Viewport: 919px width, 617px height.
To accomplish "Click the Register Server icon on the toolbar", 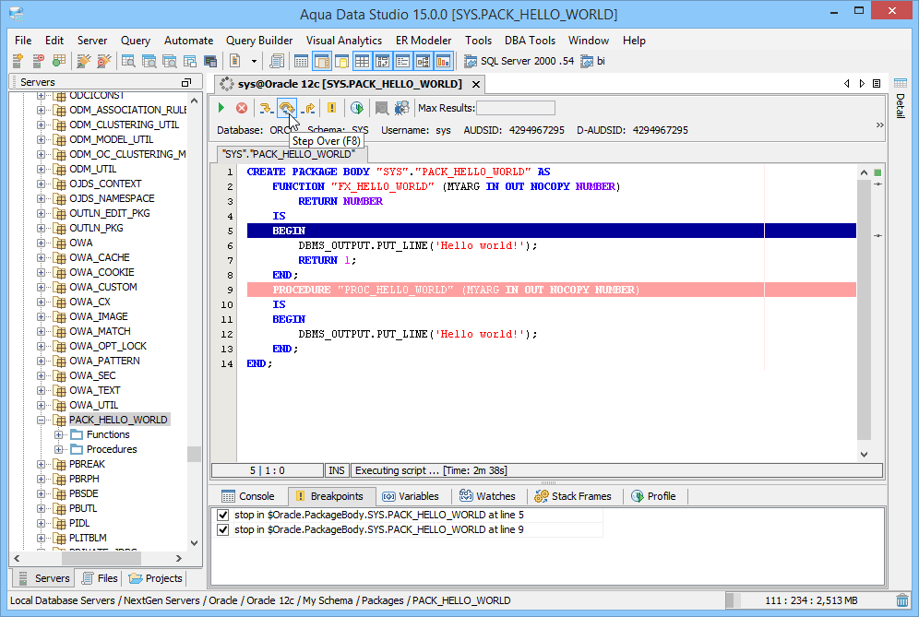I will (17, 61).
